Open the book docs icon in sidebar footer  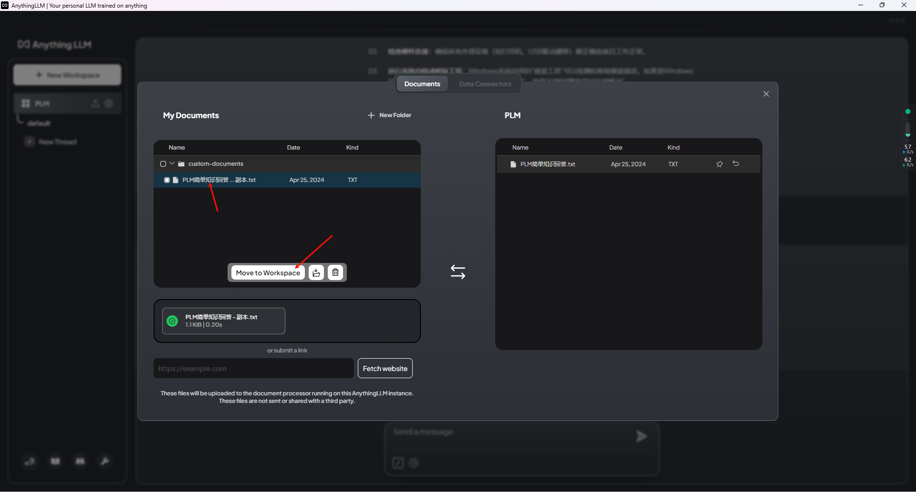pos(55,461)
